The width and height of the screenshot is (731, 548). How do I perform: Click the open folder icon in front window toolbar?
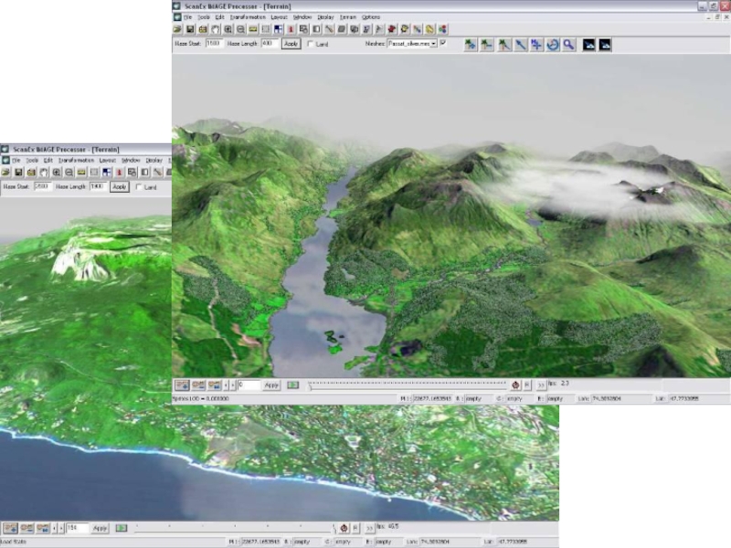pos(178,29)
